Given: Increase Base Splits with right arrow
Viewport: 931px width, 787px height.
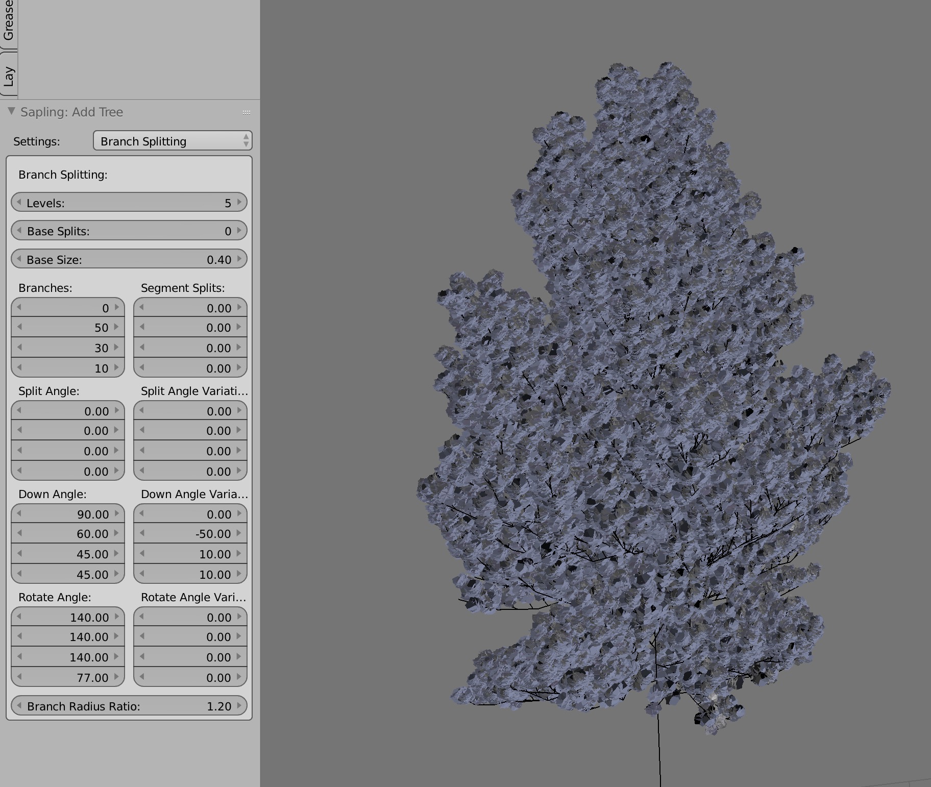Looking at the screenshot, I should click(239, 231).
